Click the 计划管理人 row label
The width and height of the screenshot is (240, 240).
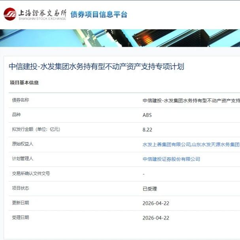[23, 159]
